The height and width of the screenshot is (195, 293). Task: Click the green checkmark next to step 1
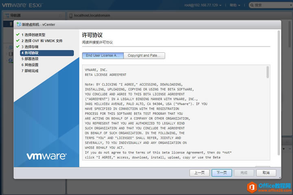tap(18, 35)
